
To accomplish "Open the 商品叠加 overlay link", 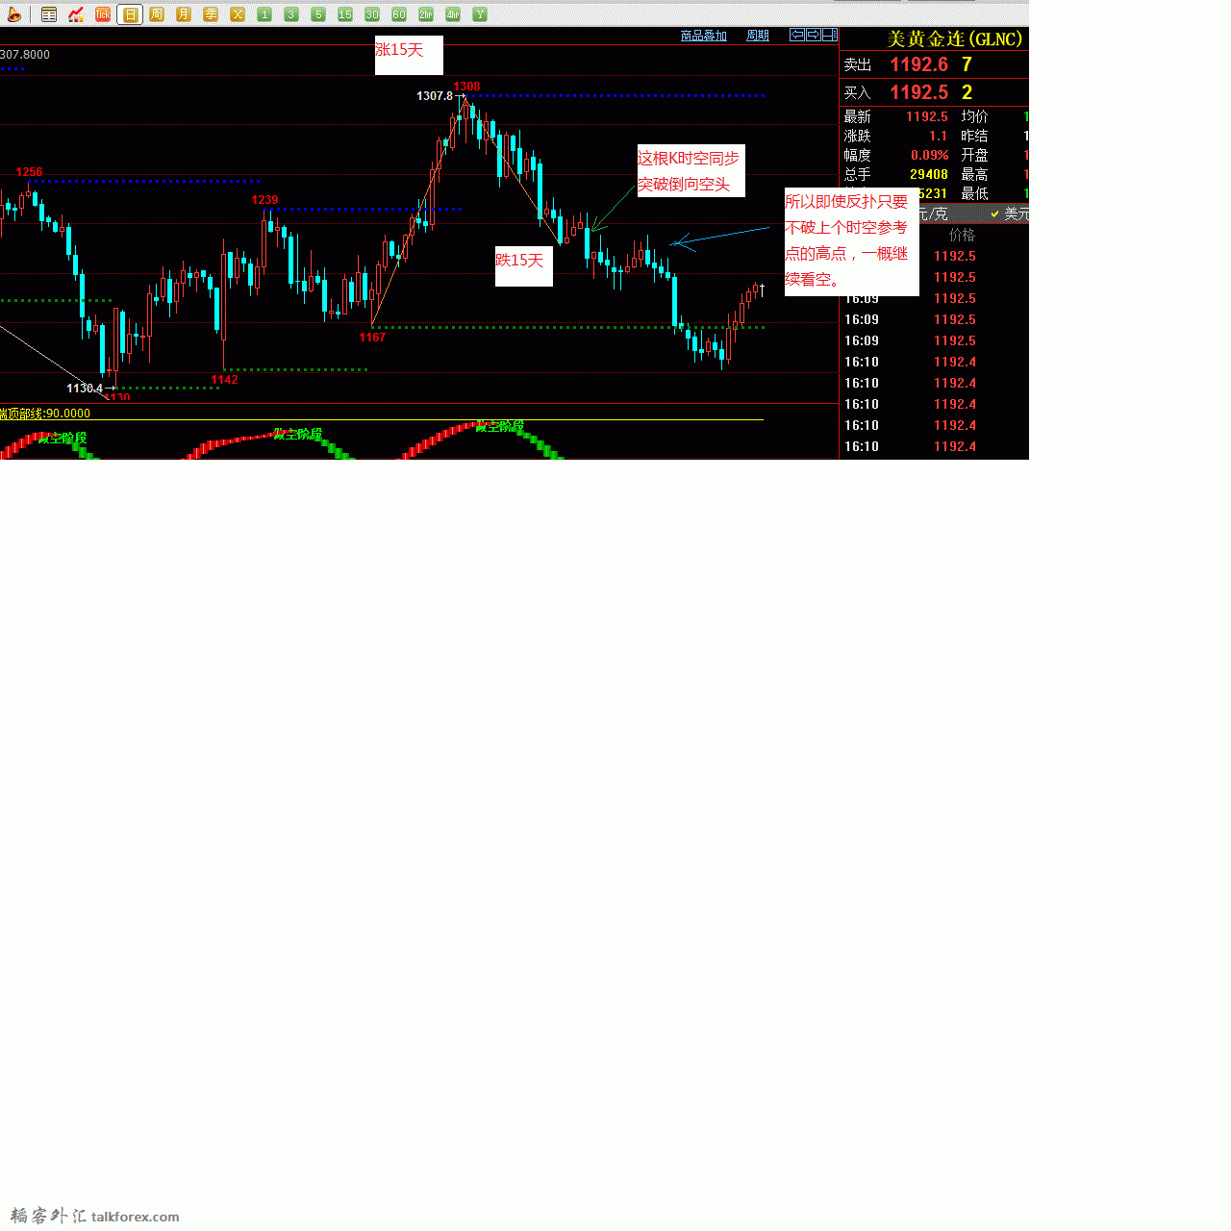I will click(704, 36).
